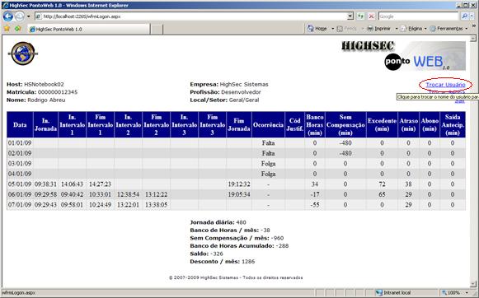Click inside the Google search field
Screen dimensions: 479x298
tap(418, 16)
